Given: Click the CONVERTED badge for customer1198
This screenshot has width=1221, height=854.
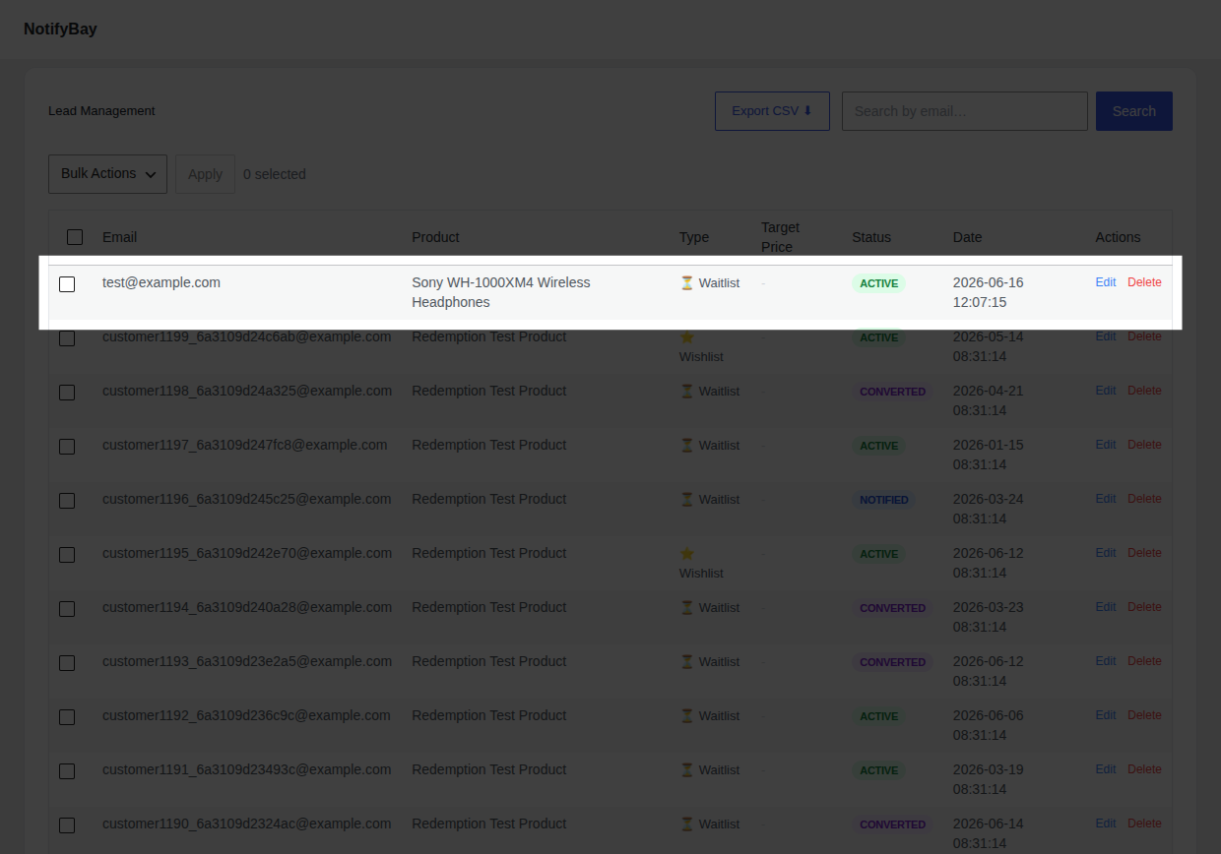Looking at the screenshot, I should tap(892, 392).
